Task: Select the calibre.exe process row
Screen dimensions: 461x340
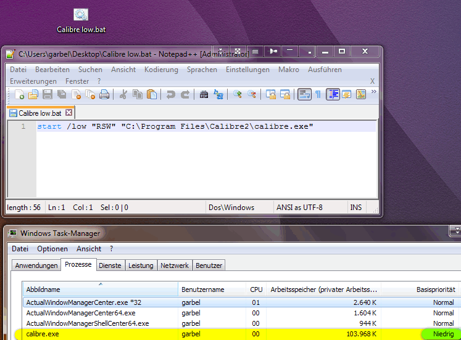Action: point(239,334)
